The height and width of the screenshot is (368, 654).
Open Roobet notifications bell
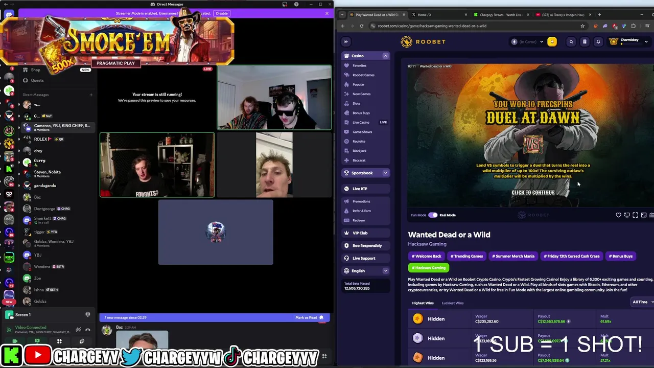click(x=598, y=42)
